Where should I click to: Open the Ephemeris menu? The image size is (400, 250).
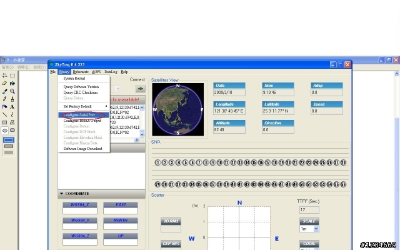point(81,72)
